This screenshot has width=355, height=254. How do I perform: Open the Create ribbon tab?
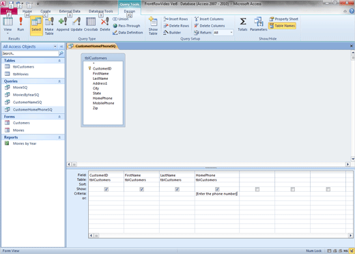pos(46,11)
